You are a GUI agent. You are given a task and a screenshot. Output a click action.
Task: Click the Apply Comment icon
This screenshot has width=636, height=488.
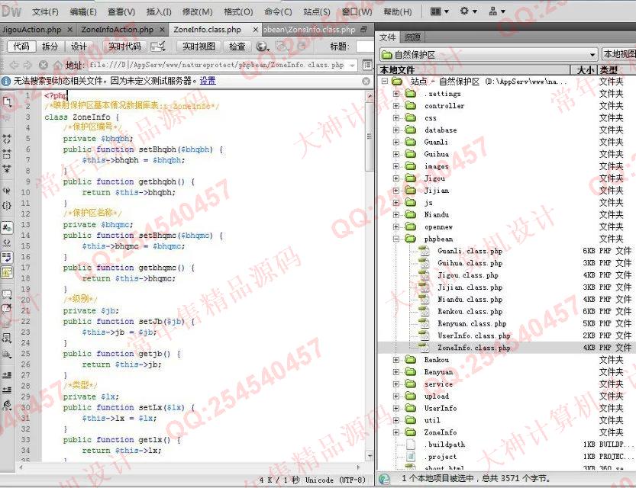click(x=7, y=294)
